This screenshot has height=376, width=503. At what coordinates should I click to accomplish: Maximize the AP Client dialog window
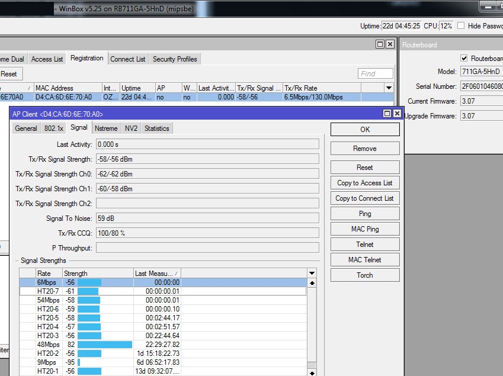[387, 114]
